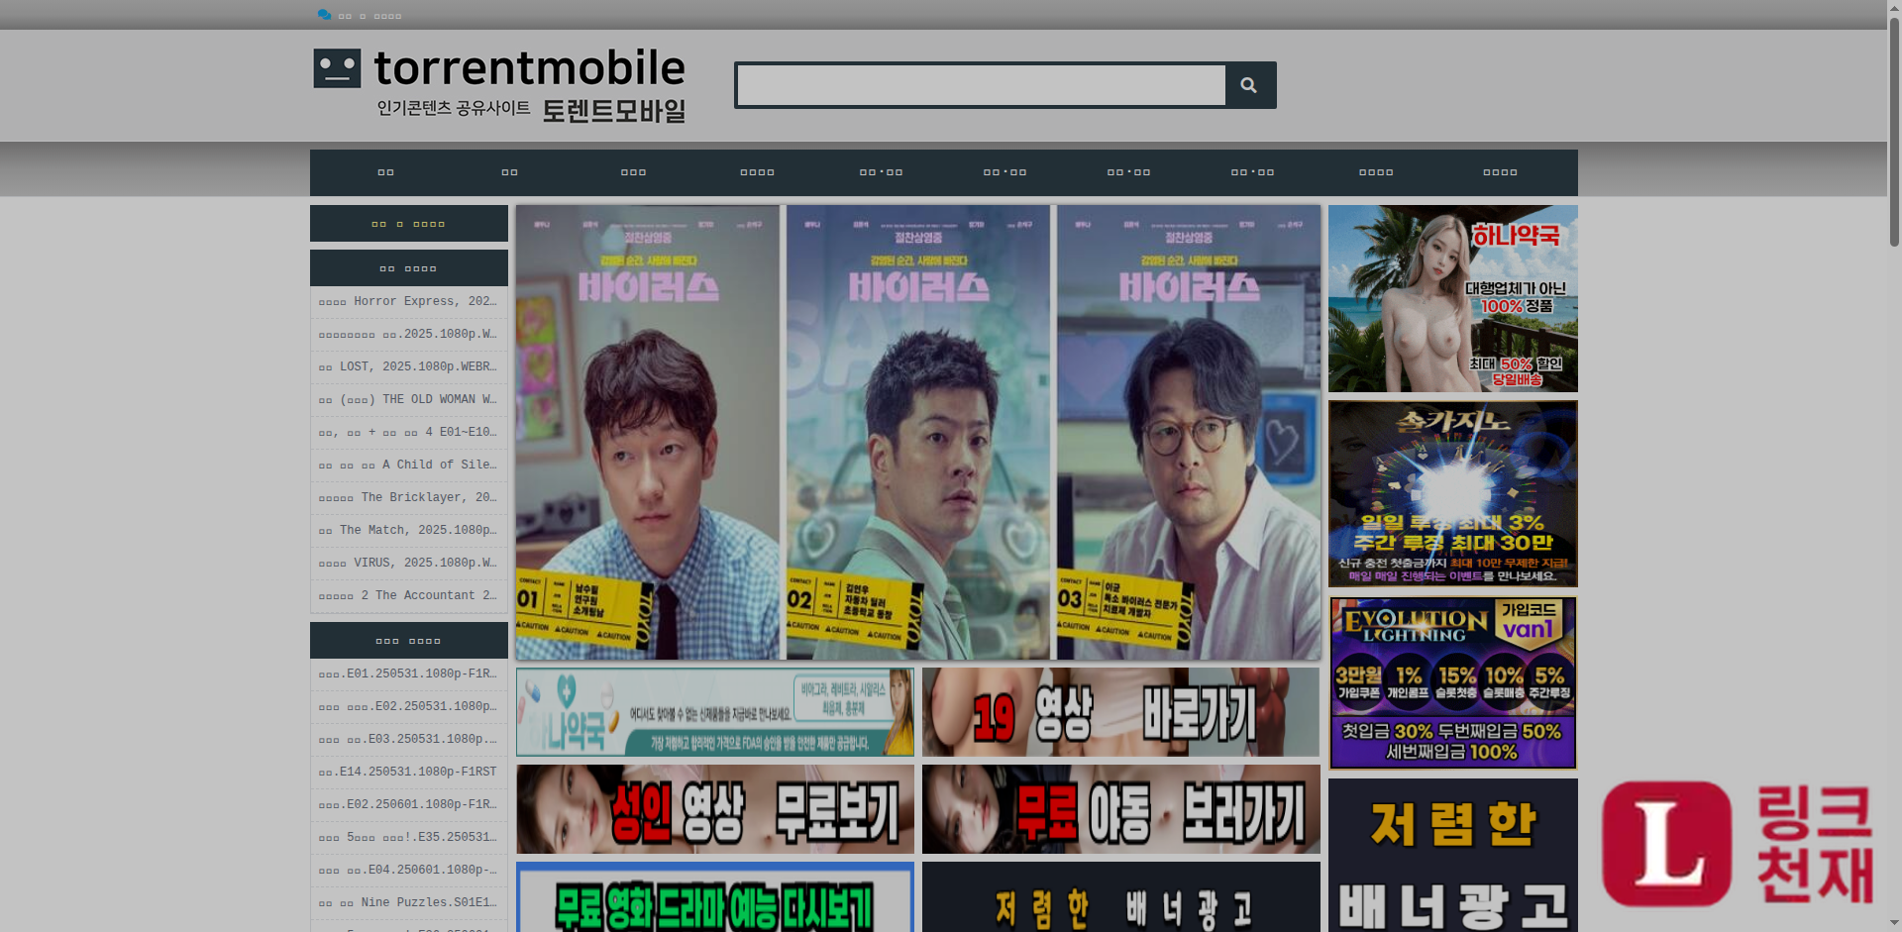Open the .E14.250531.1080p-F1RST entry
1902x932 pixels.
point(408,773)
